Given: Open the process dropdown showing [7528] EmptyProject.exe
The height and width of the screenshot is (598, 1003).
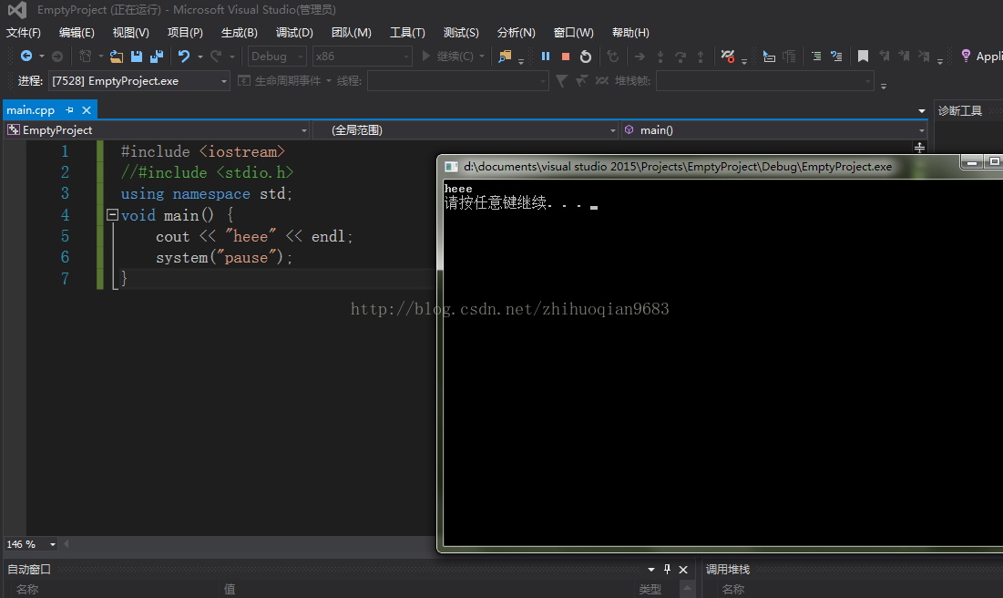Looking at the screenshot, I should [138, 80].
